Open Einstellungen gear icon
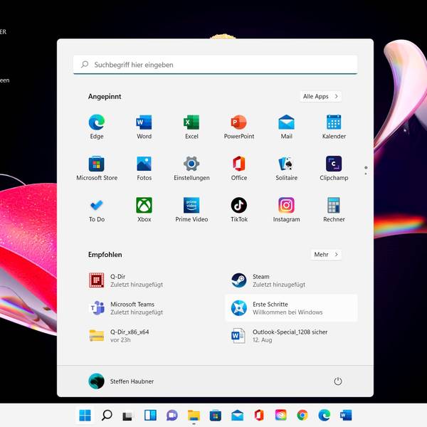The image size is (427, 427). (191, 168)
